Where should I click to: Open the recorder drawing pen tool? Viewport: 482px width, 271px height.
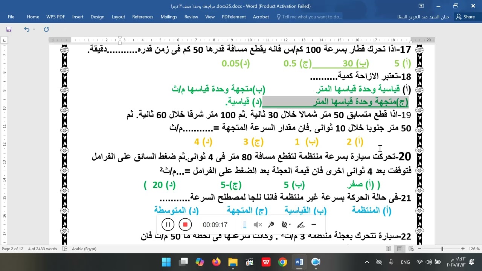pos(300,225)
